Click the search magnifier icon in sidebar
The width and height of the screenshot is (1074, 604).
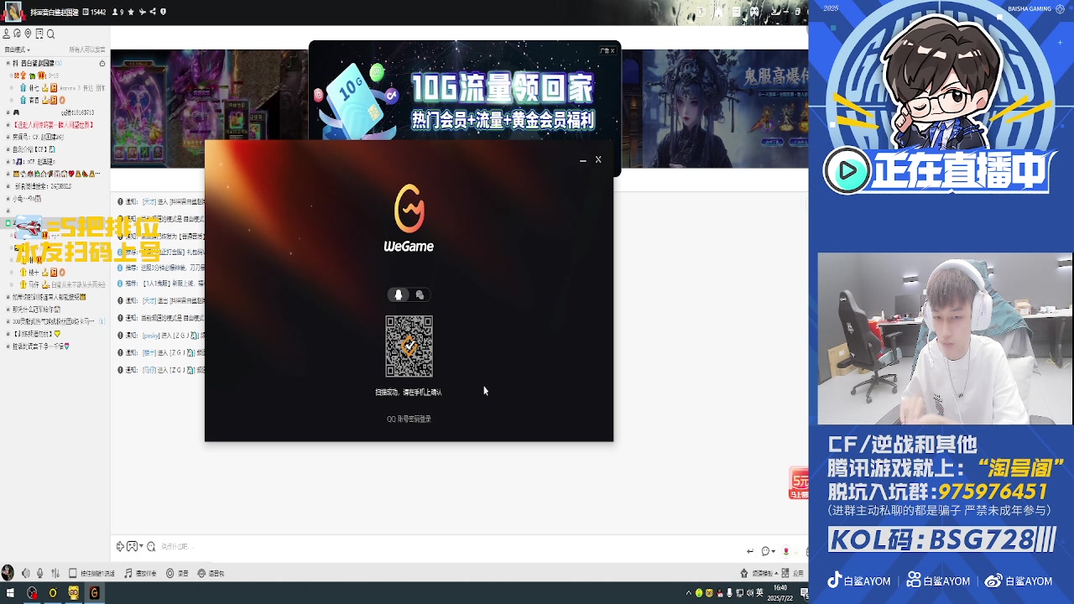click(x=50, y=34)
